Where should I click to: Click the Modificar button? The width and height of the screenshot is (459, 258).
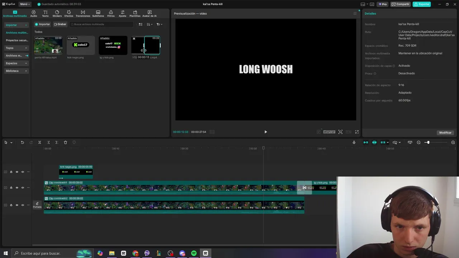(x=445, y=133)
